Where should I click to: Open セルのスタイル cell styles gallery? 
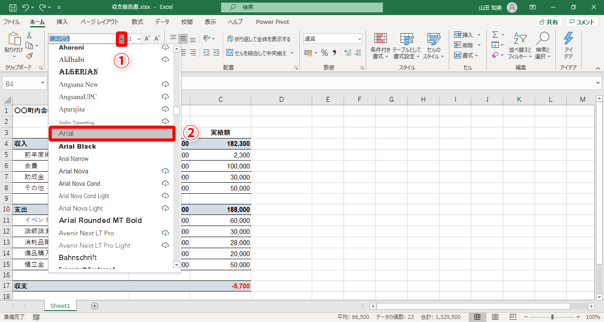[433, 46]
